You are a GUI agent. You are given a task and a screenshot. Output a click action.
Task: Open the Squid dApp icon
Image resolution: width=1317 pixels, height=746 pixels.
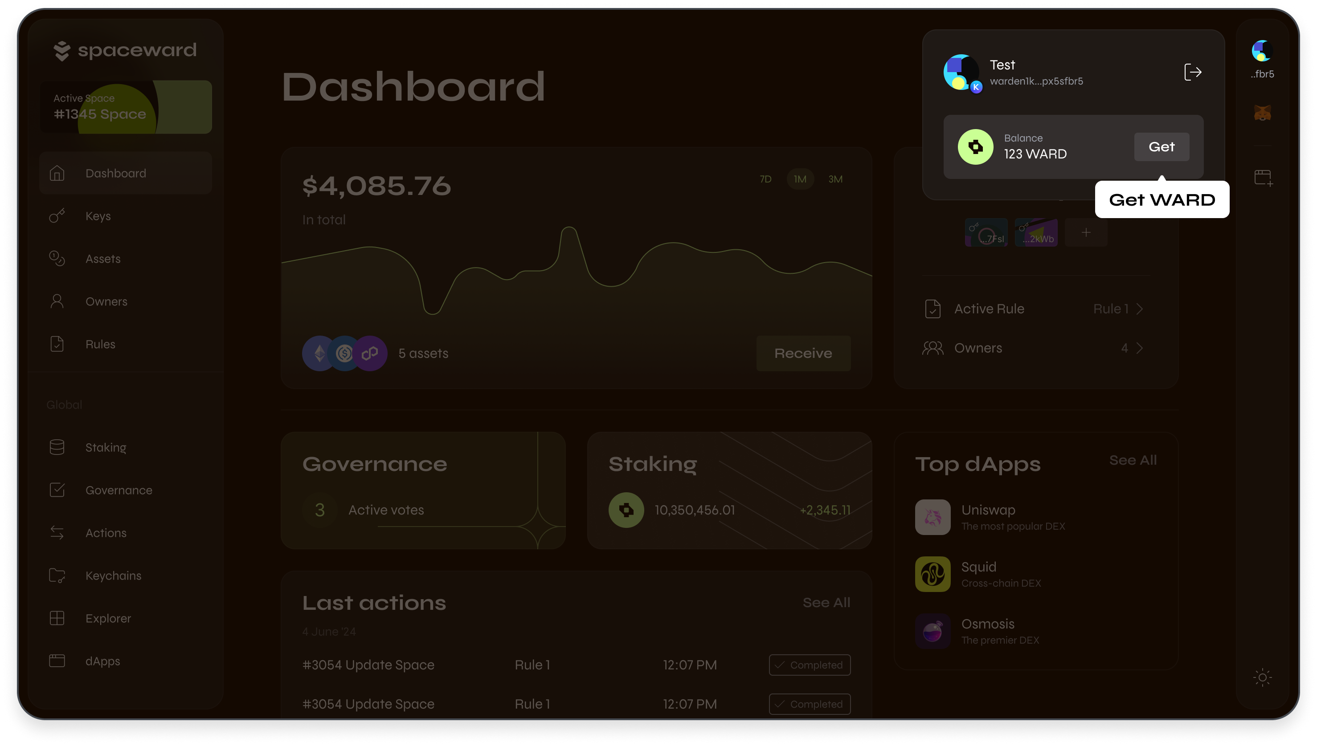933,574
